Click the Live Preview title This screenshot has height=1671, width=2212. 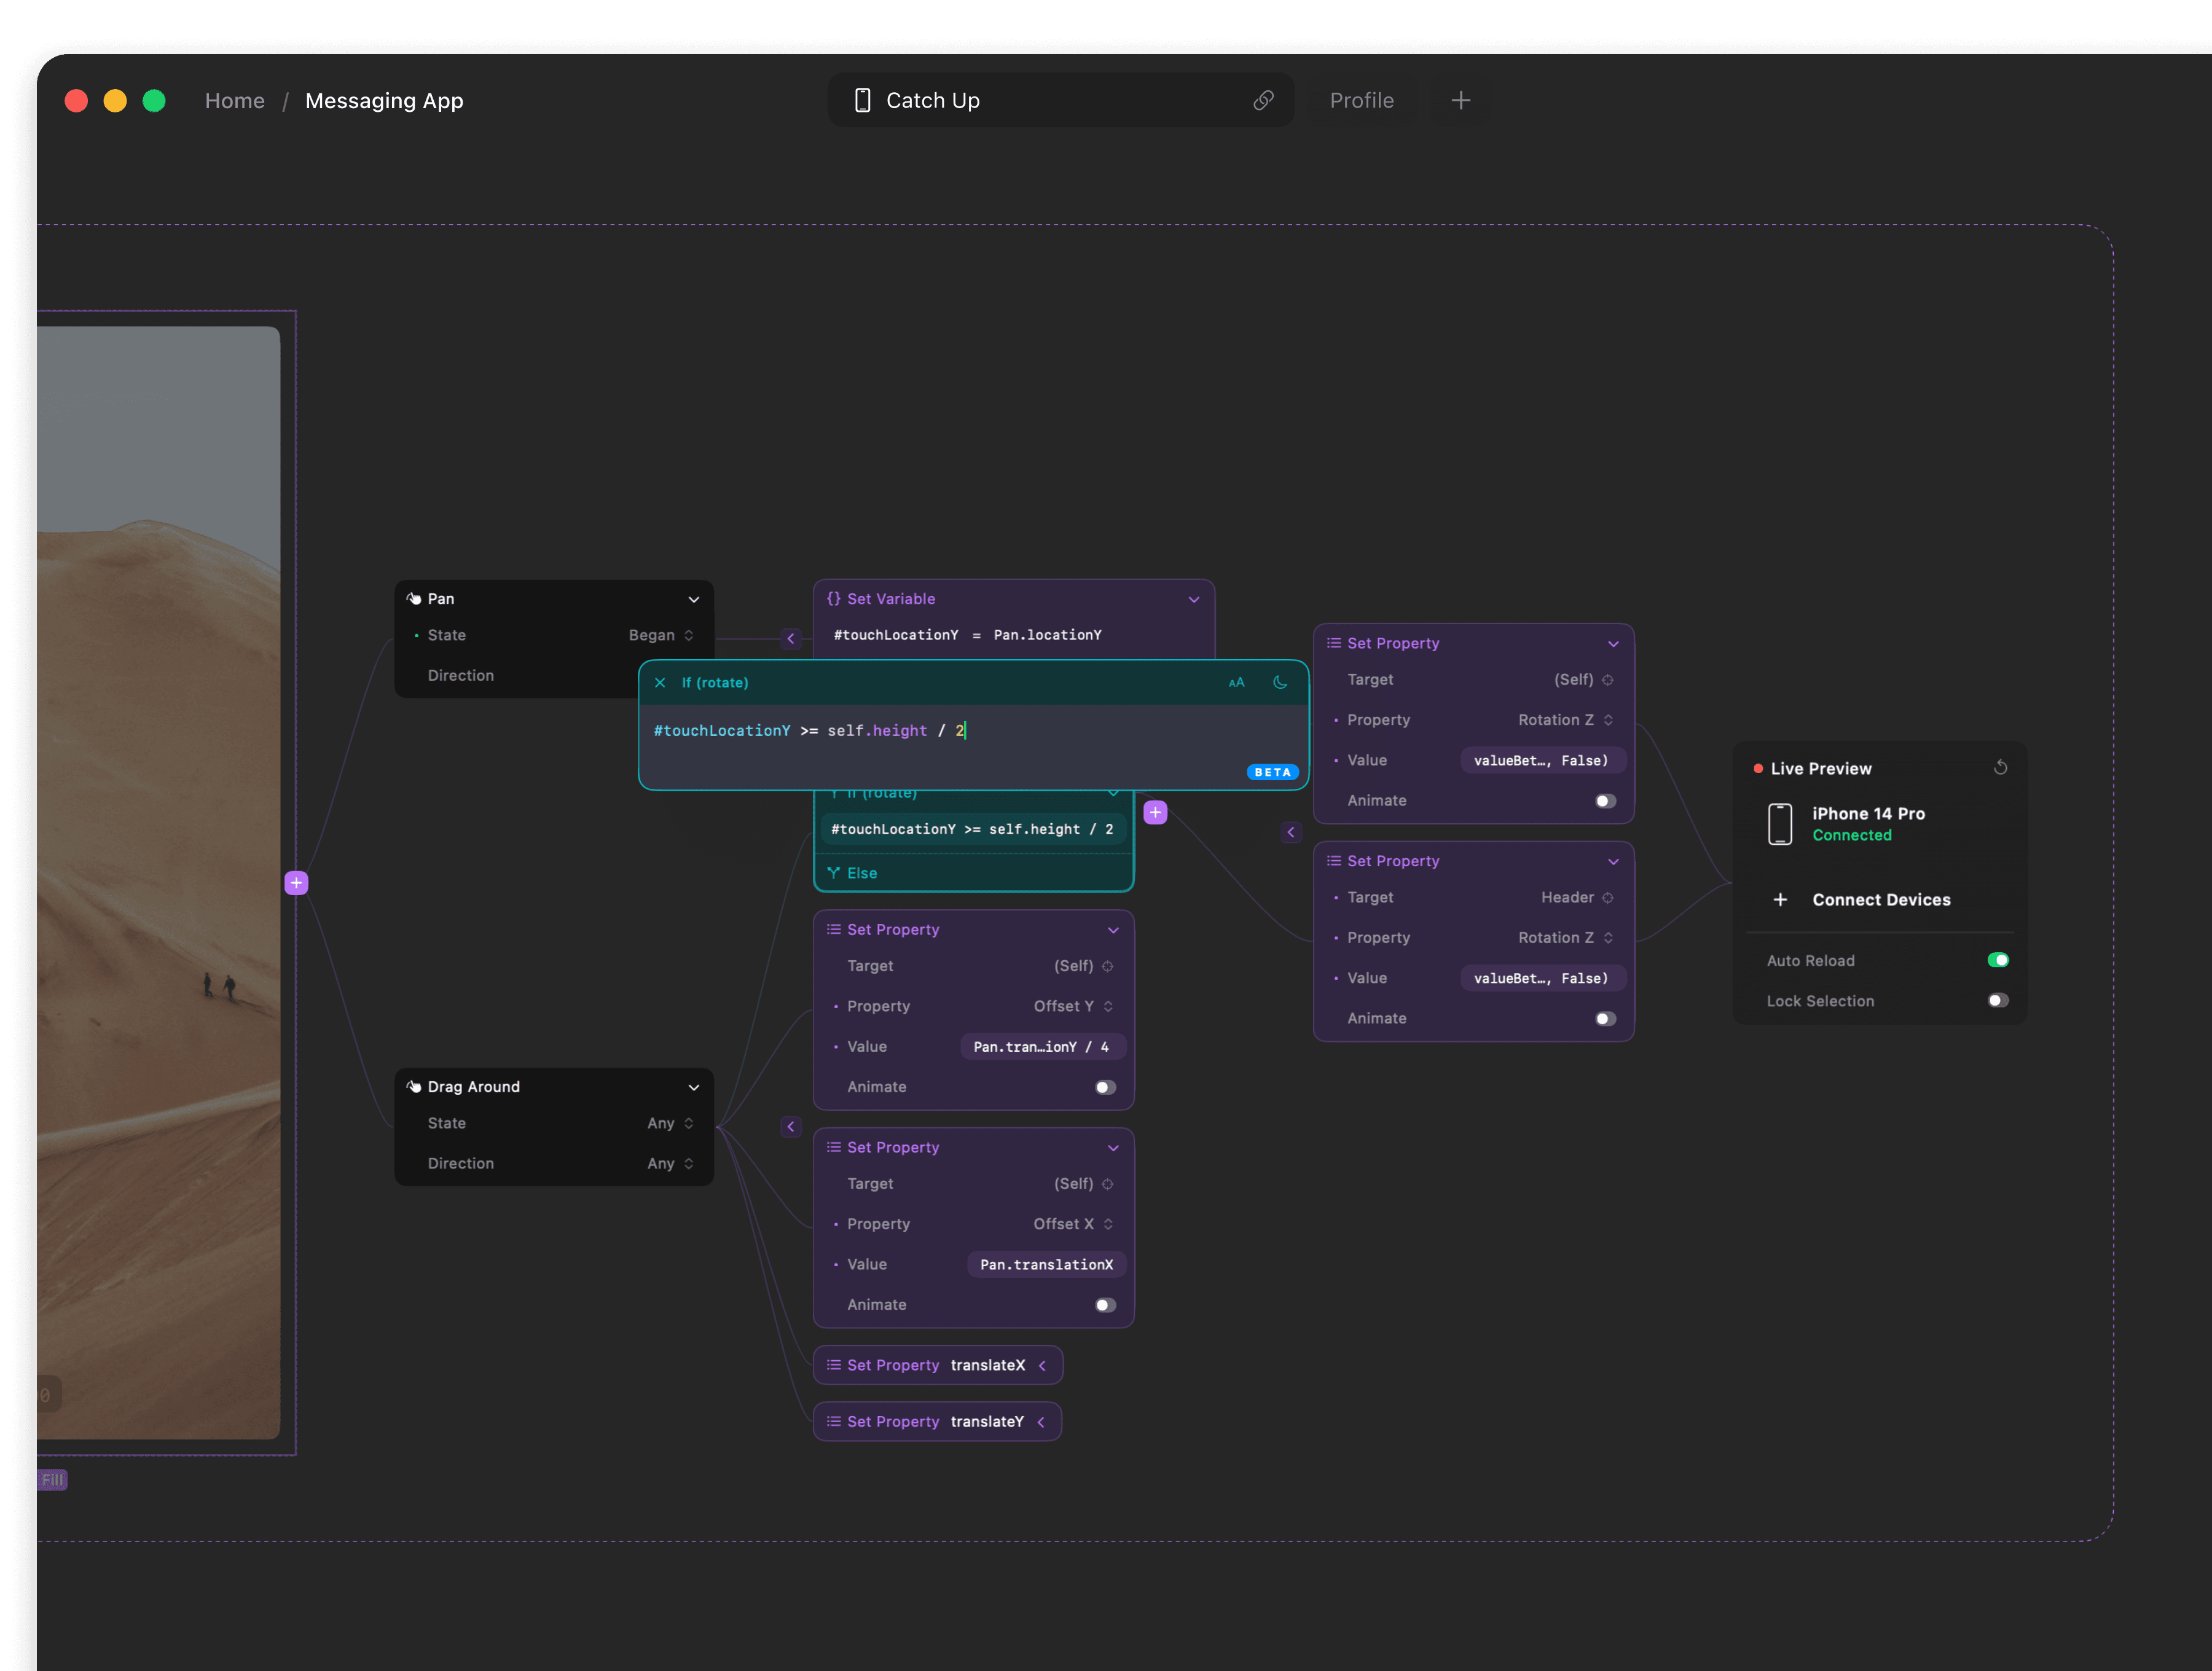[x=1820, y=768]
